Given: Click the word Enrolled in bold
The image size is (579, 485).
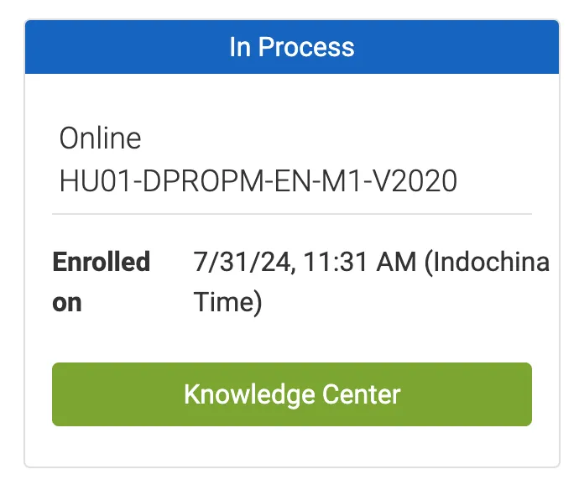Looking at the screenshot, I should [x=102, y=262].
